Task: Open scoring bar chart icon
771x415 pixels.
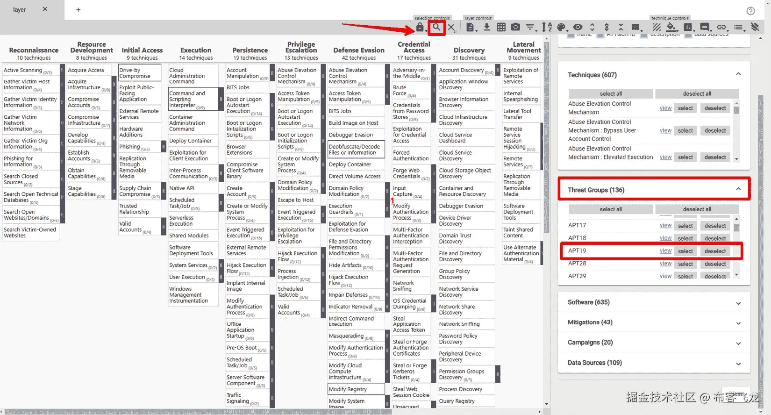Action: 688,28
